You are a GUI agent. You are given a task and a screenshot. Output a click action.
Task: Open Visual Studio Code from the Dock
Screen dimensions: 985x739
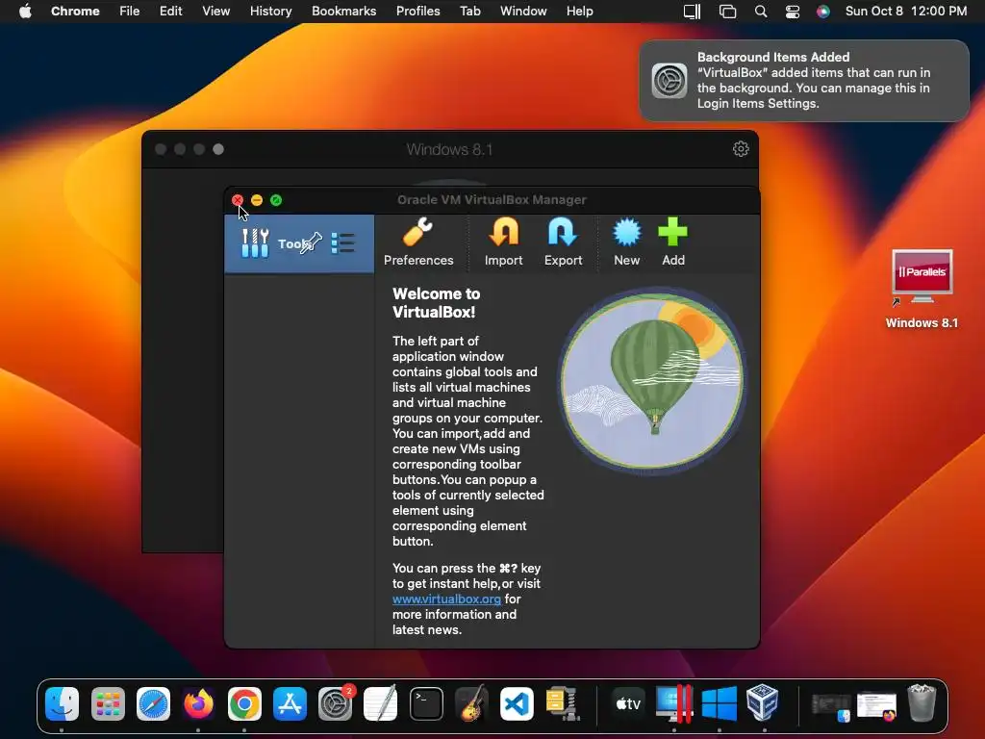pyautogui.click(x=517, y=703)
